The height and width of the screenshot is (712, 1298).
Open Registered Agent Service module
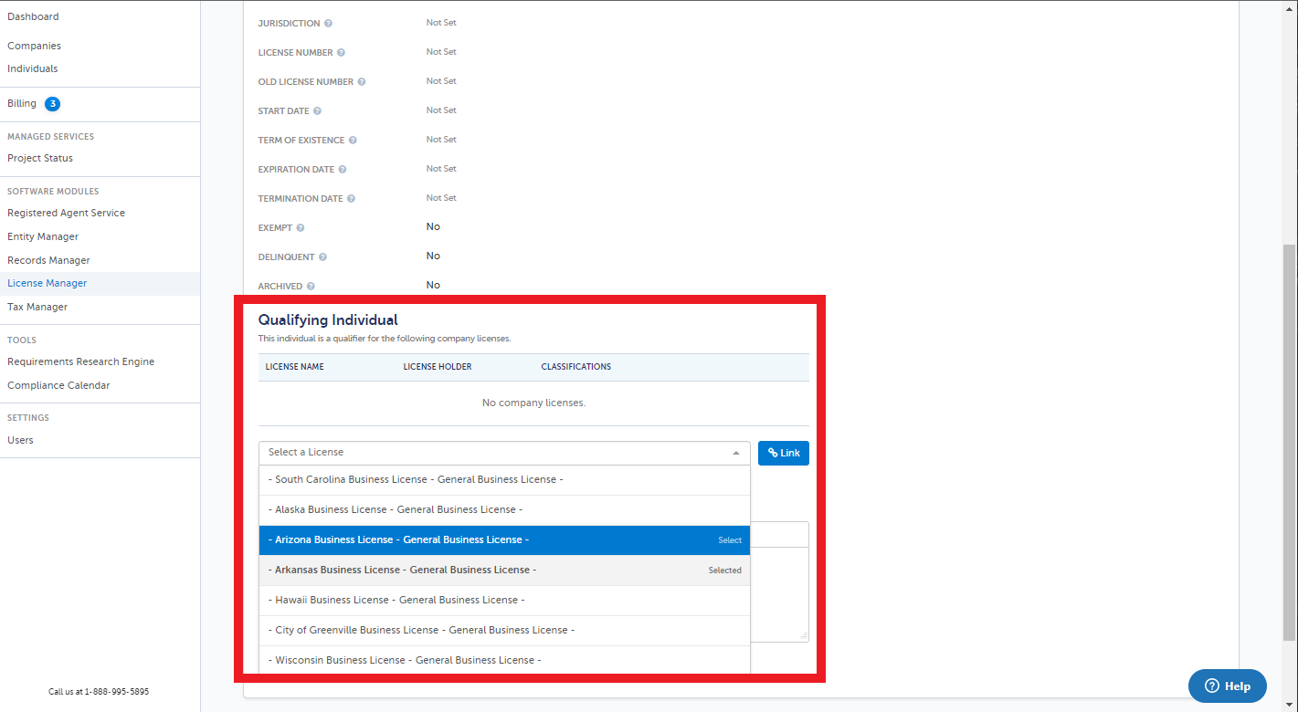(66, 213)
